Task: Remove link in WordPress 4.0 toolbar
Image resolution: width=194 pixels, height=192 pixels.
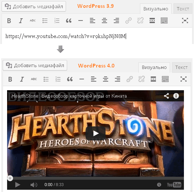Action: pyautogui.click(x=141, y=79)
